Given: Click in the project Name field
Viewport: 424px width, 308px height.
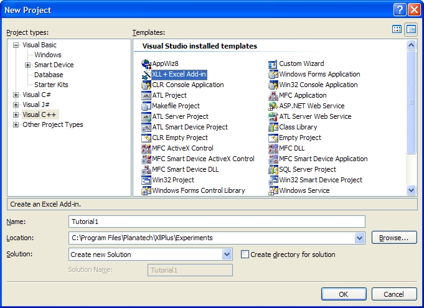Looking at the screenshot, I should click(x=216, y=222).
